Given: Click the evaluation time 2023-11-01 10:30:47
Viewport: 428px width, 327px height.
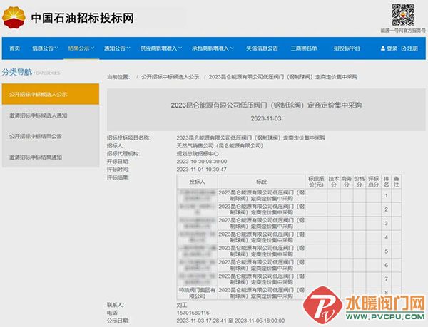Looking at the screenshot, I should 202,170.
